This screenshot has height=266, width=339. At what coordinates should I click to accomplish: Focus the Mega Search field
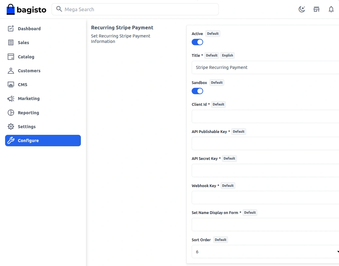139,9
